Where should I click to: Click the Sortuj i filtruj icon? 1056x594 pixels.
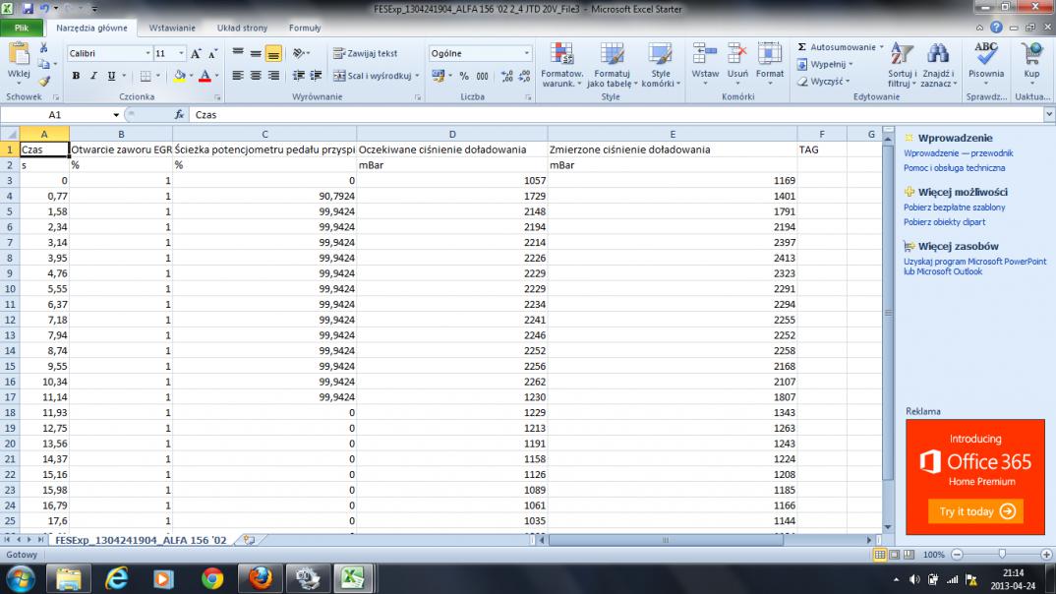(x=901, y=65)
